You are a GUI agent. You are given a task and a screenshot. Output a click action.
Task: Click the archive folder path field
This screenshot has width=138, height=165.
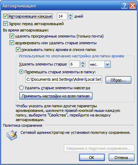(64, 79)
